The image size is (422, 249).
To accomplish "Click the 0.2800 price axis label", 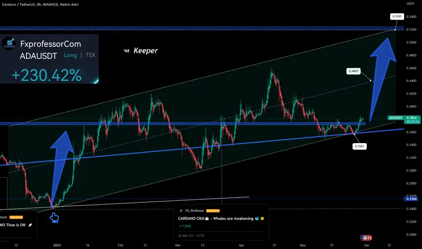I will [x=411, y=183].
